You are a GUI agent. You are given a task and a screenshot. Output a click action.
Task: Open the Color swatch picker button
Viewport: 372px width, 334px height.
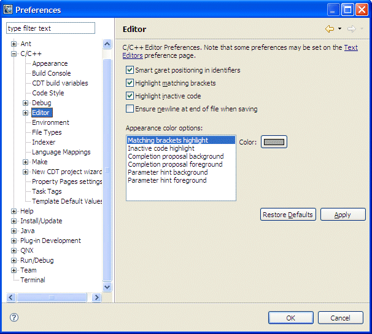pos(274,142)
